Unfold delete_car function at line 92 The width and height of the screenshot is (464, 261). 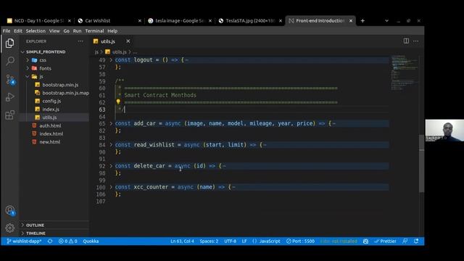[x=111, y=166]
